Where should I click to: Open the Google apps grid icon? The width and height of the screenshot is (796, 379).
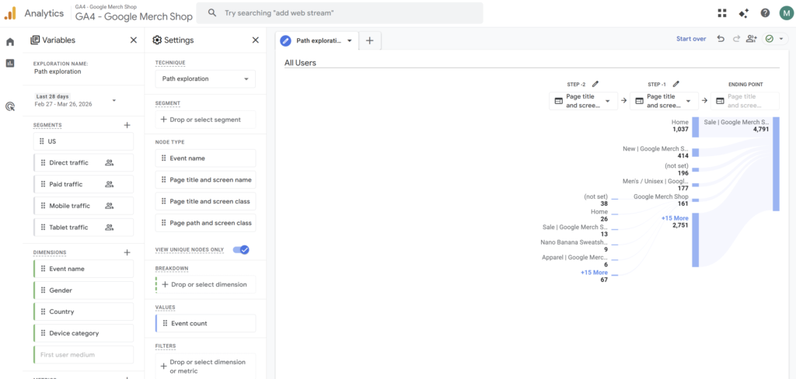(x=722, y=13)
